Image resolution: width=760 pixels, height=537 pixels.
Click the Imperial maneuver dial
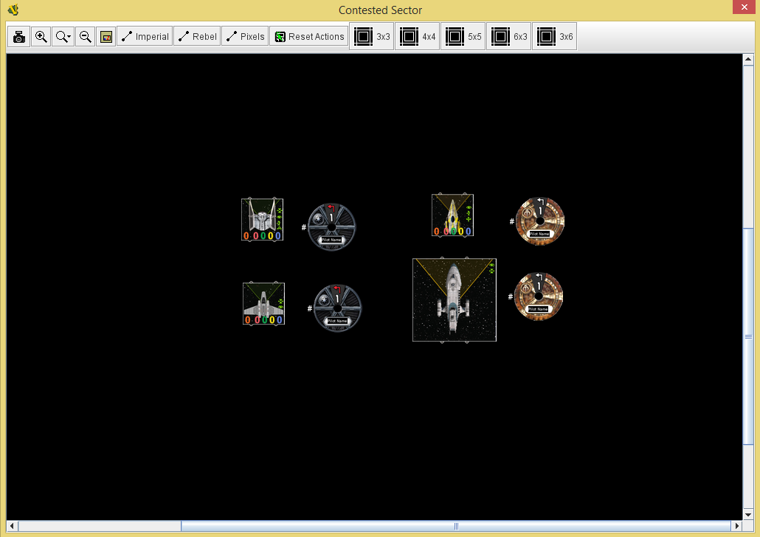331,226
